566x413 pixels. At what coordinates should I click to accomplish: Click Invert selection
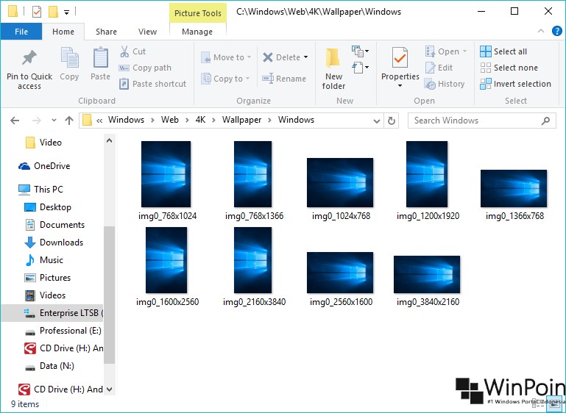[515, 84]
